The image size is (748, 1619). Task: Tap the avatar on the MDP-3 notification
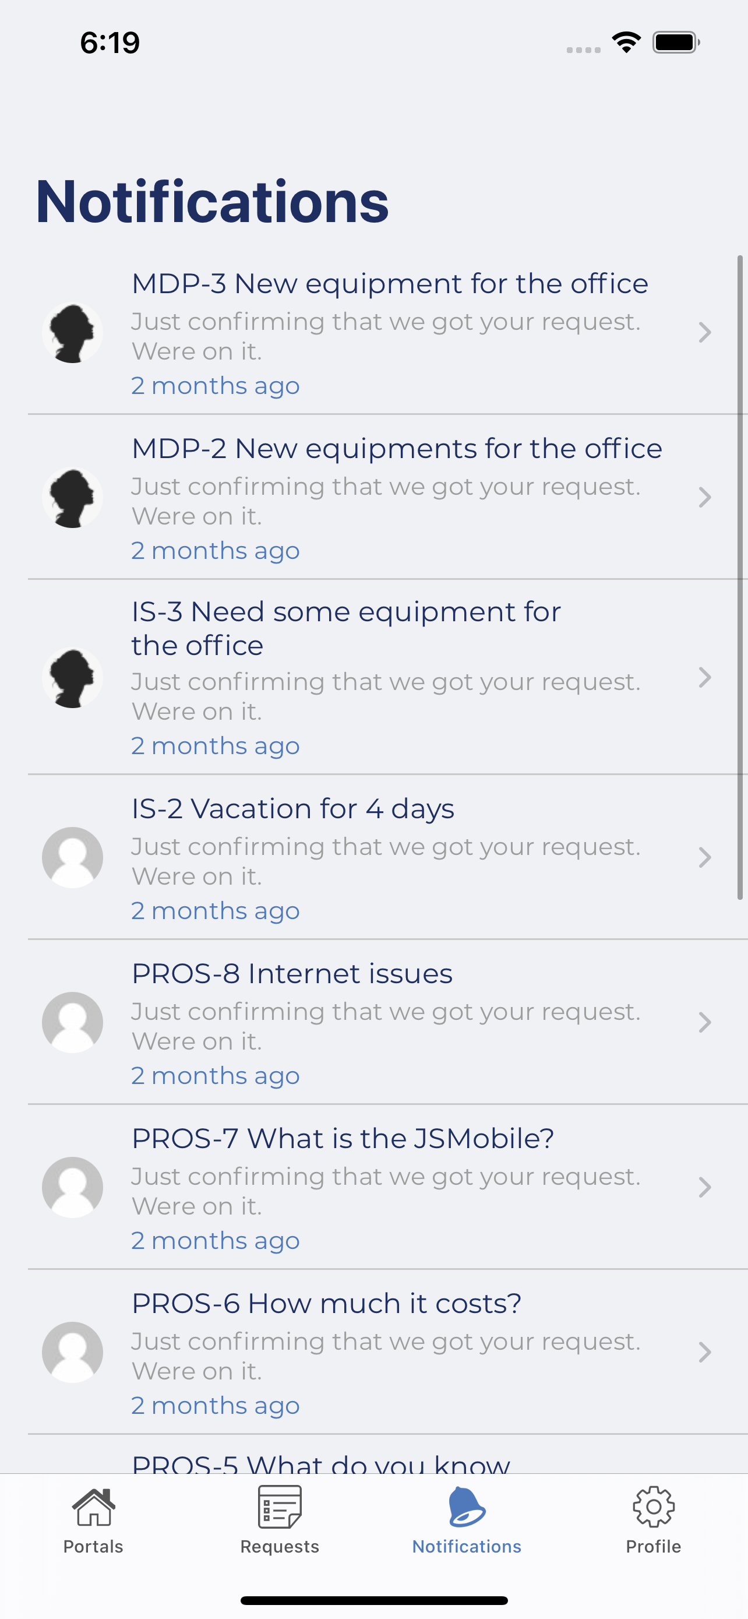click(x=72, y=332)
